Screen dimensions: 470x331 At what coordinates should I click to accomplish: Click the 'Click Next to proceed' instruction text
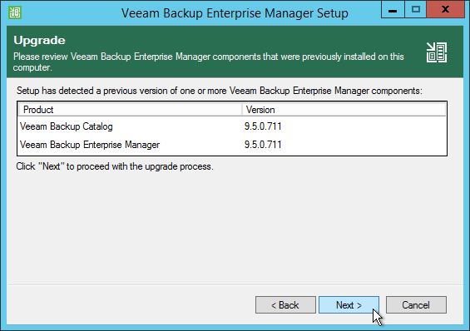point(115,166)
